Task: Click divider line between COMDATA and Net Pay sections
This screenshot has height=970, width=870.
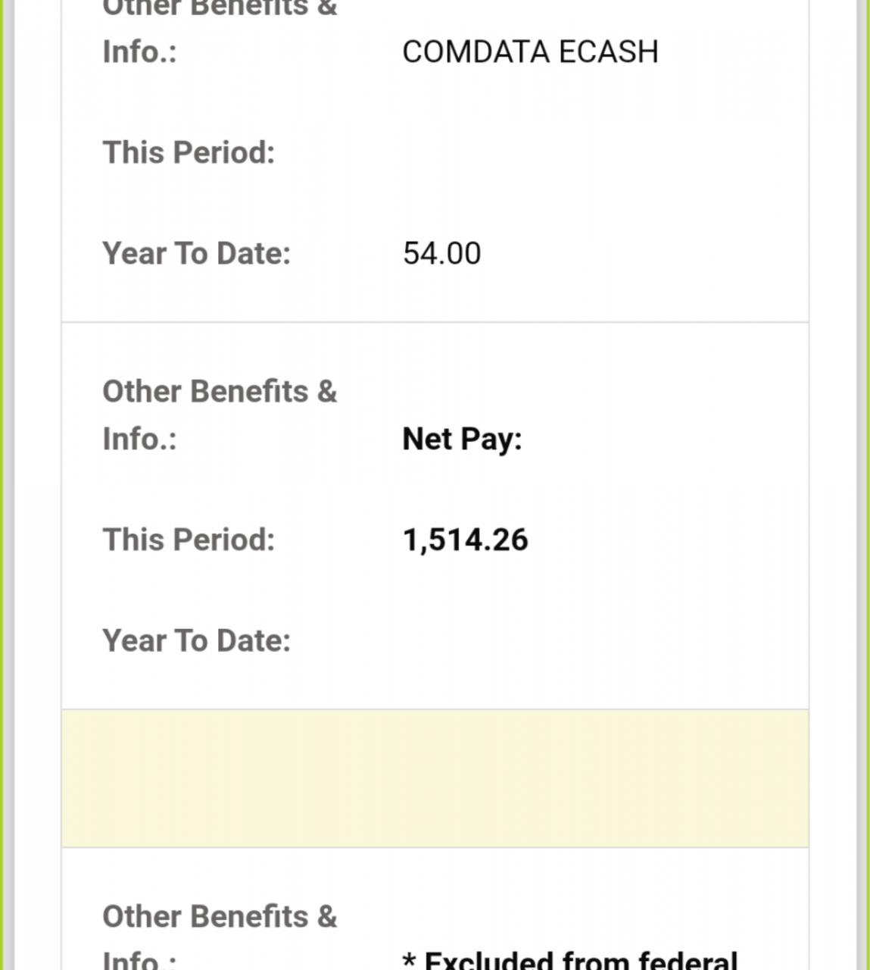Action: click(x=435, y=322)
